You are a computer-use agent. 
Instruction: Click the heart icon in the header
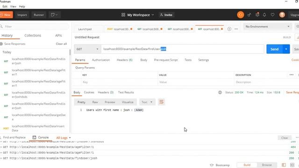pyautogui.click(x=272, y=14)
